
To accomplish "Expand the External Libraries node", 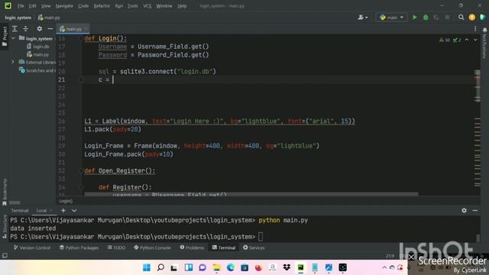I will (x=13, y=62).
